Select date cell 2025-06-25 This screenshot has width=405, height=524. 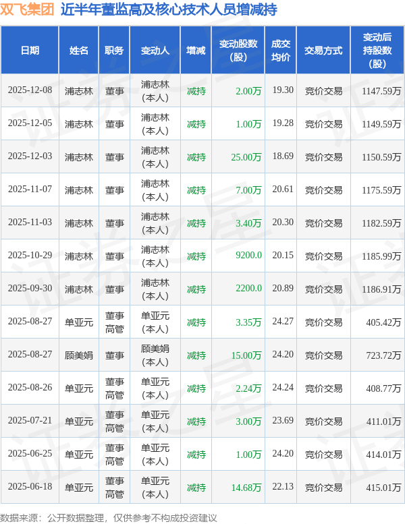point(30,454)
